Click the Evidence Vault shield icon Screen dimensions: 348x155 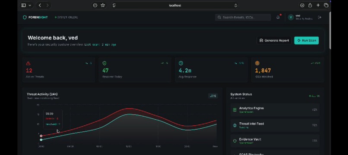[x=235, y=141]
